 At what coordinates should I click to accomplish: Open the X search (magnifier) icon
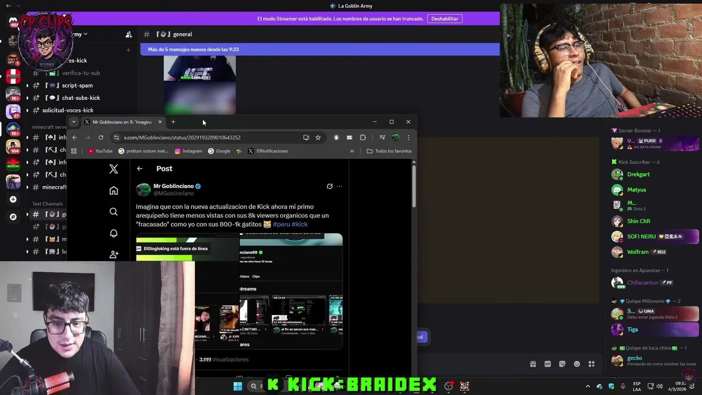pos(114,212)
